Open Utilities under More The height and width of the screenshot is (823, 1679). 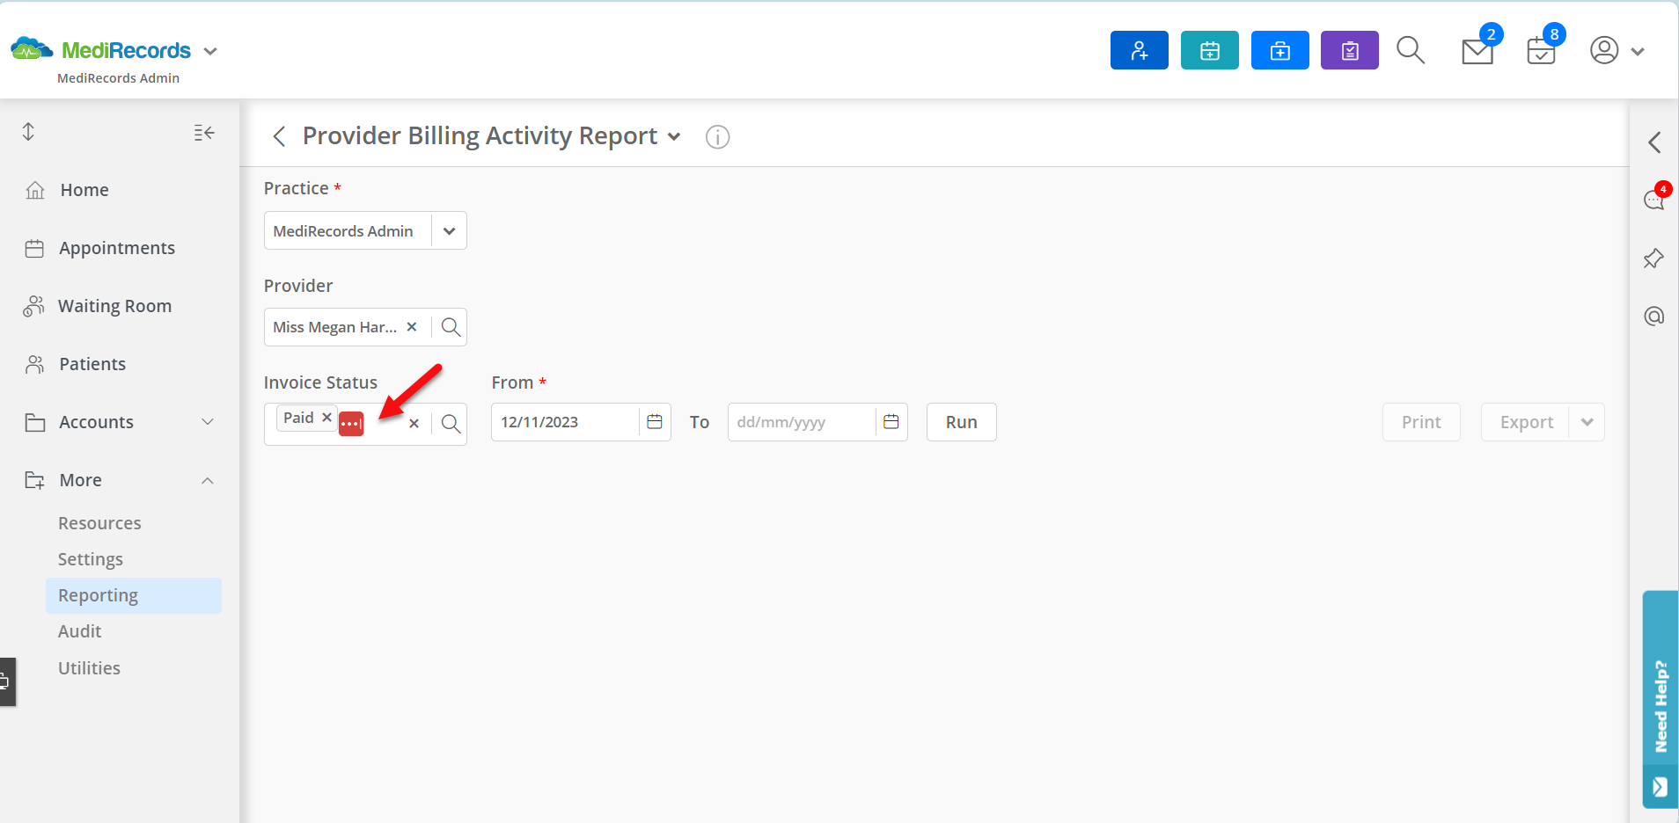pos(89,668)
